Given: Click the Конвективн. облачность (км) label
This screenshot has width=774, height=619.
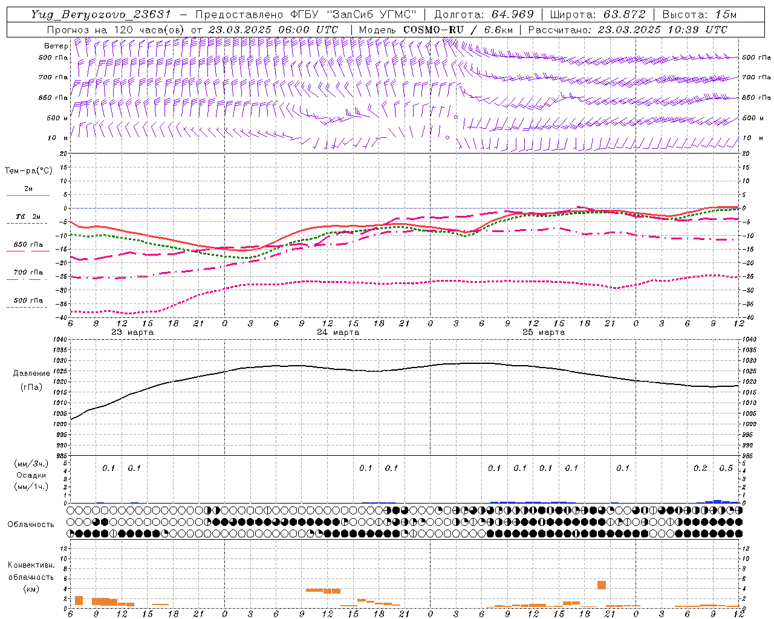Looking at the screenshot, I should 31,577.
